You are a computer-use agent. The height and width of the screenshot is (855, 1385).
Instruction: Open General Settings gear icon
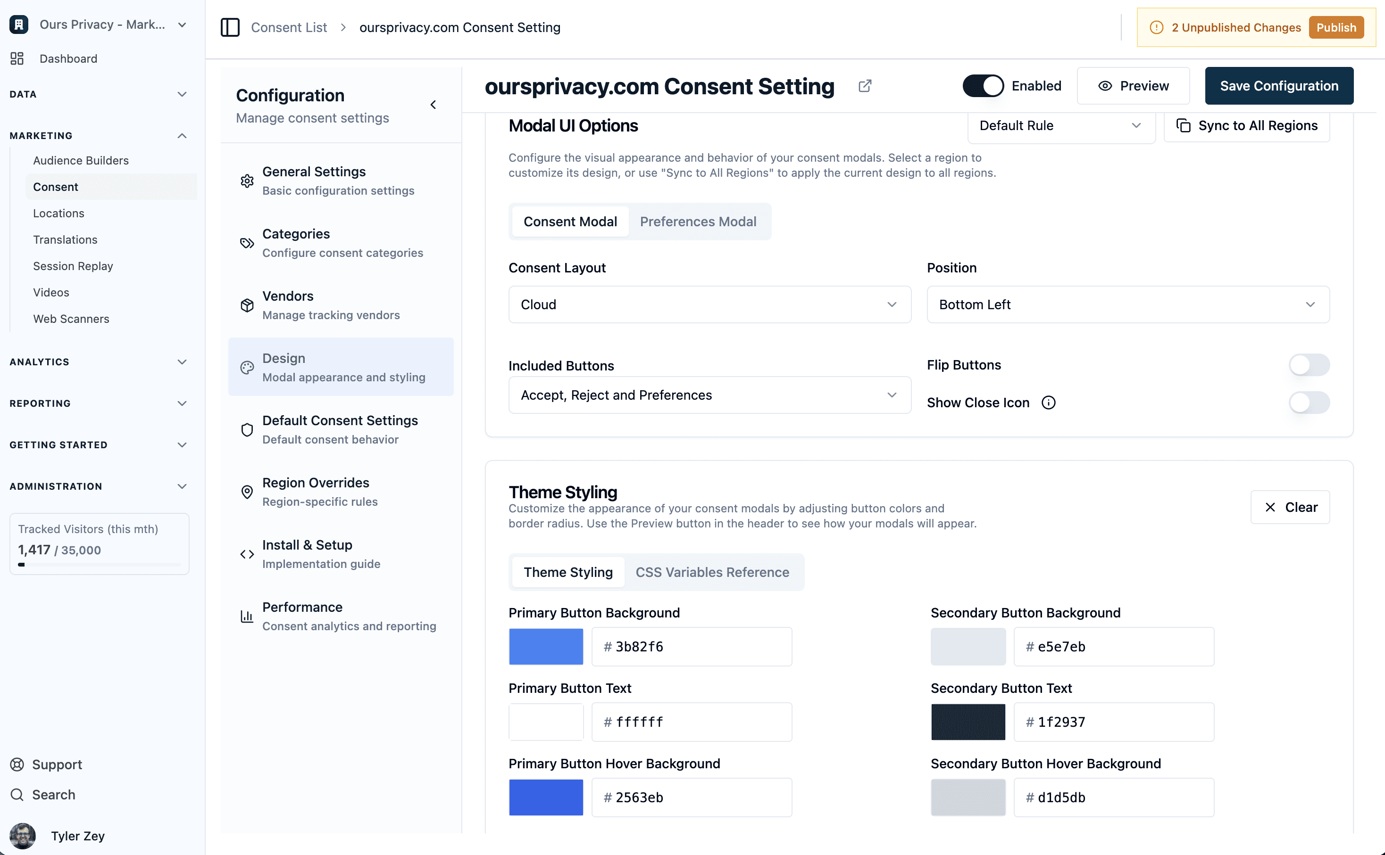pyautogui.click(x=247, y=181)
